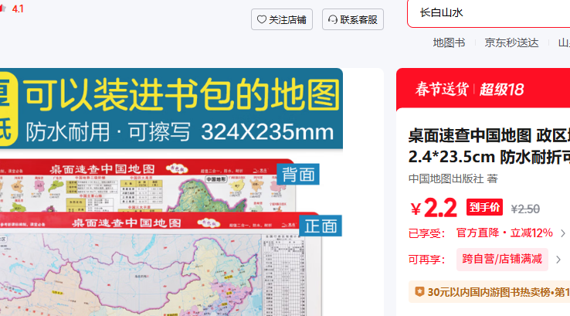This screenshot has width=570, height=316.
Task: Expand the 跨自营/店铺满减 promotion arrow
Action: [x=558, y=259]
